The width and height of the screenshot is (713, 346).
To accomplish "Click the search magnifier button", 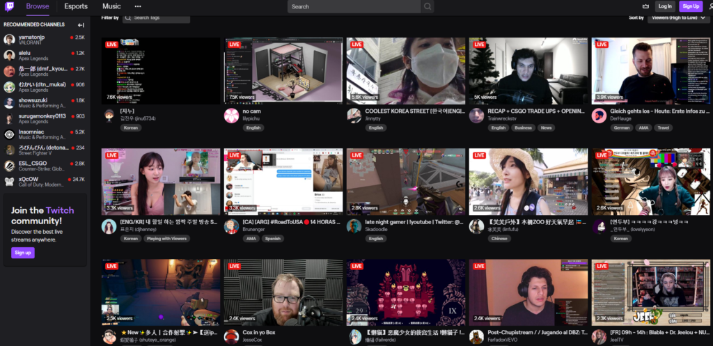I will (428, 6).
